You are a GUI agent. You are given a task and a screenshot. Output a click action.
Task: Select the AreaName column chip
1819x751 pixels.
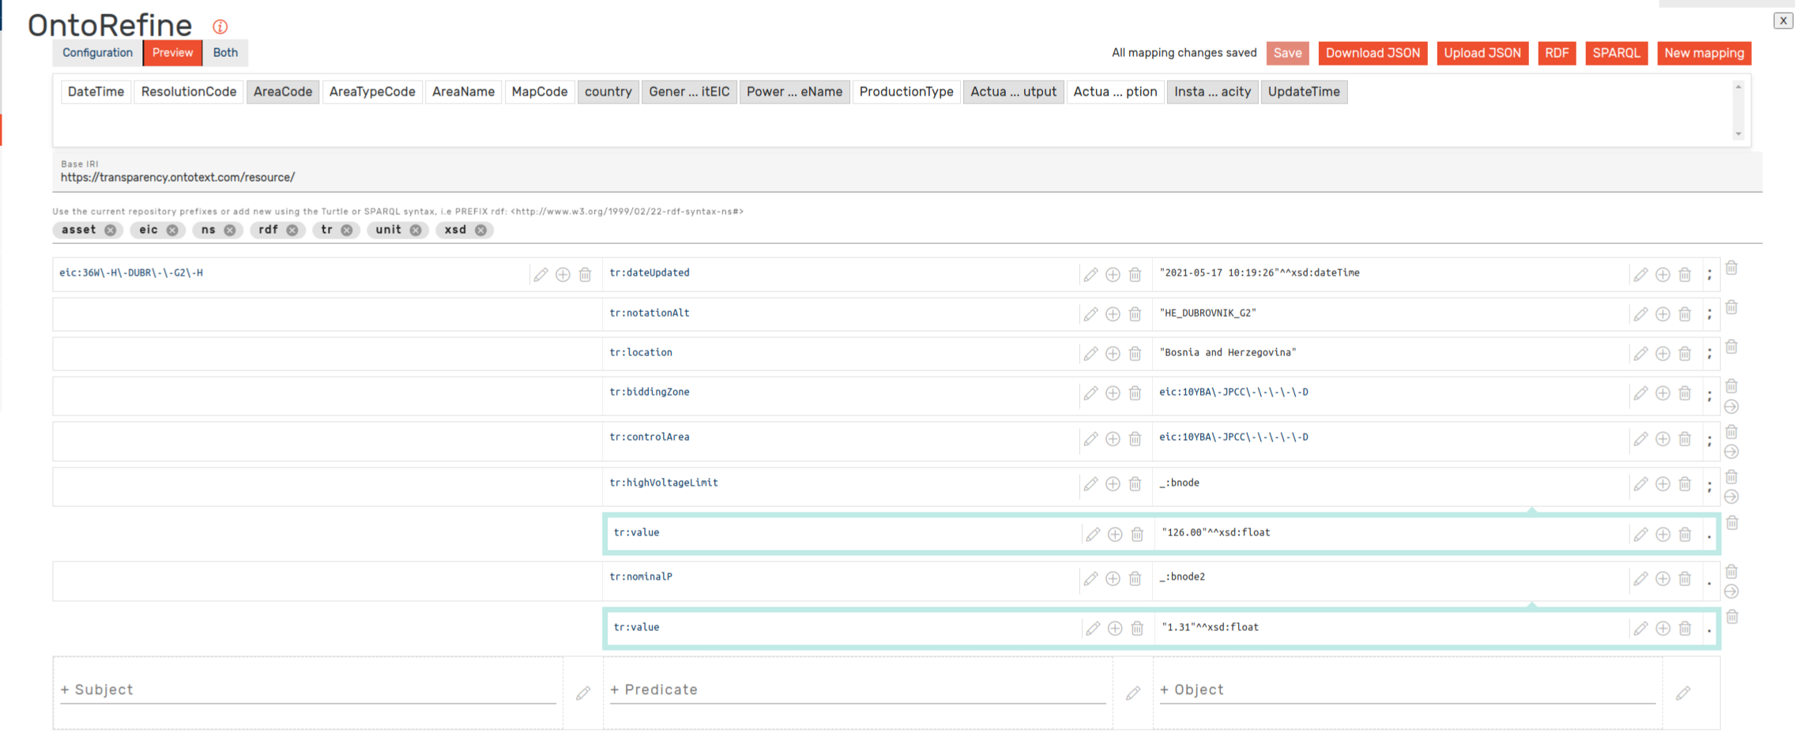point(463,92)
